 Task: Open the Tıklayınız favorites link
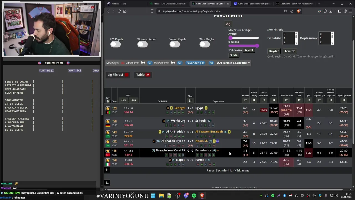tap(243, 171)
